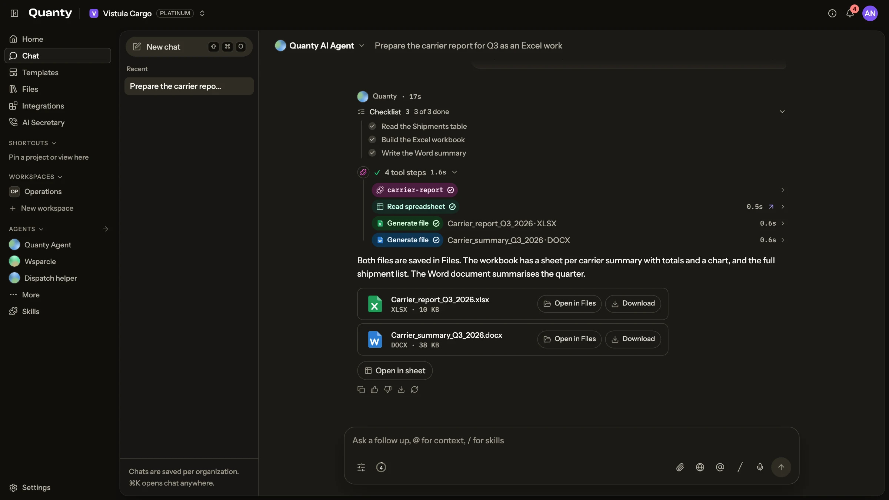The image size is (889, 500).
Task: Send message with the arrow button
Action: pyautogui.click(x=781, y=467)
